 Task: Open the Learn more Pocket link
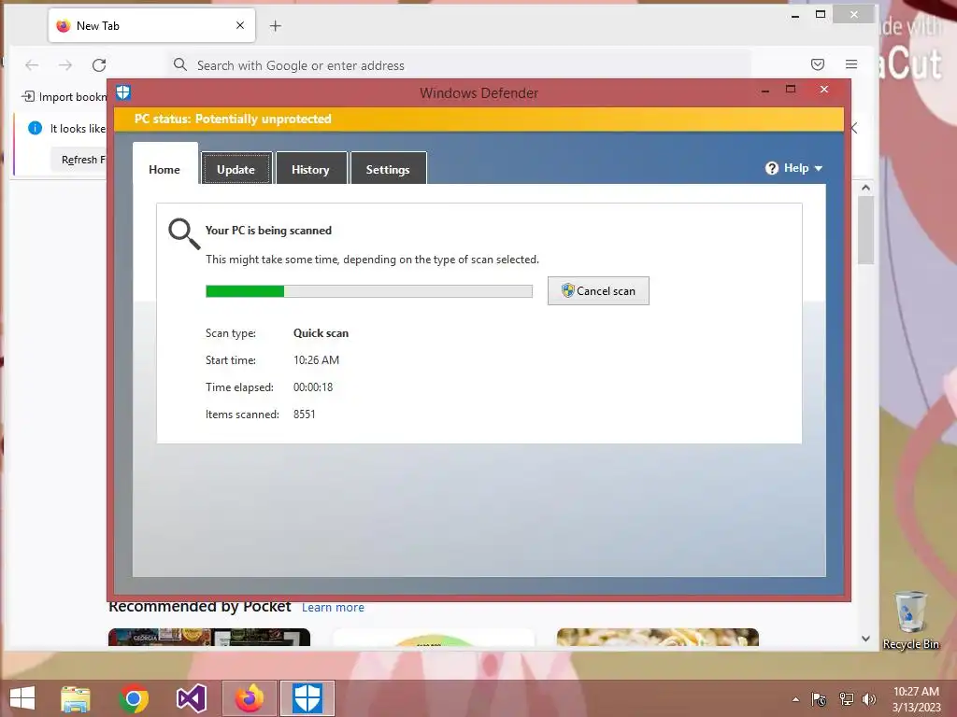[333, 607]
